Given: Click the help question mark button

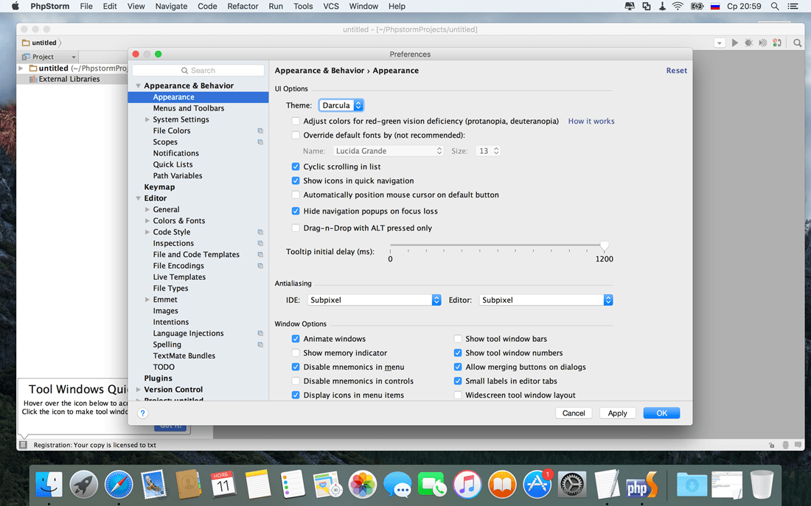Looking at the screenshot, I should tap(143, 413).
